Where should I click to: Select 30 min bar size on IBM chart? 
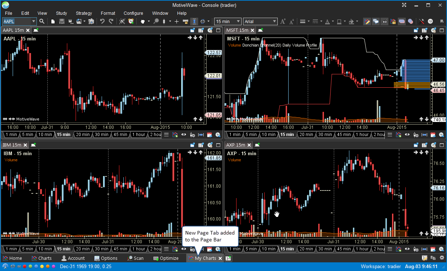[x=102, y=249]
